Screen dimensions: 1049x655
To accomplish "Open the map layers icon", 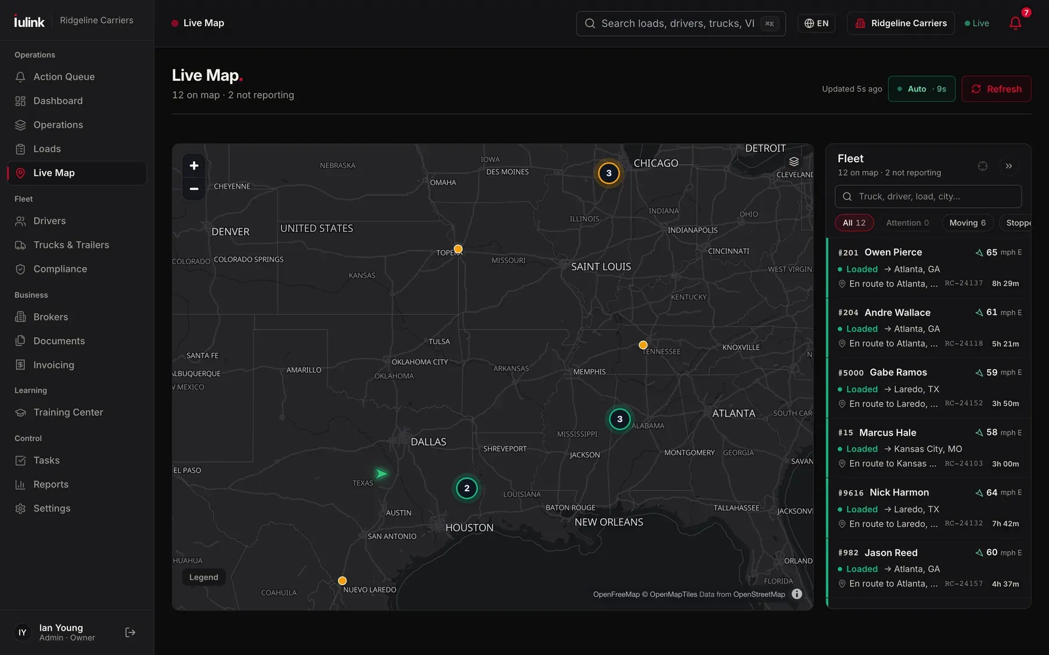I will point(794,161).
